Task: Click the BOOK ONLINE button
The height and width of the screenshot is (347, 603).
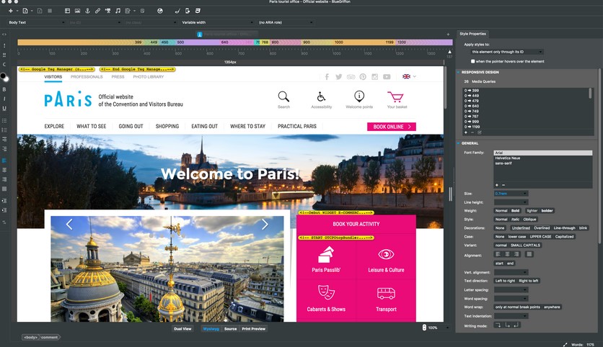Action: tap(392, 127)
